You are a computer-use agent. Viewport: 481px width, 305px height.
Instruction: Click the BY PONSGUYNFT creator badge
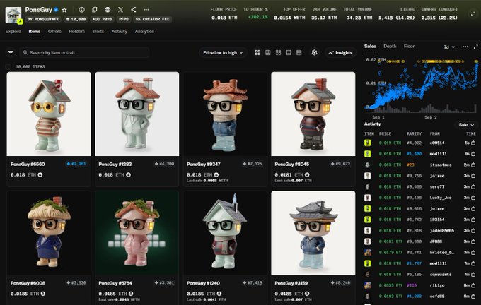(x=43, y=19)
